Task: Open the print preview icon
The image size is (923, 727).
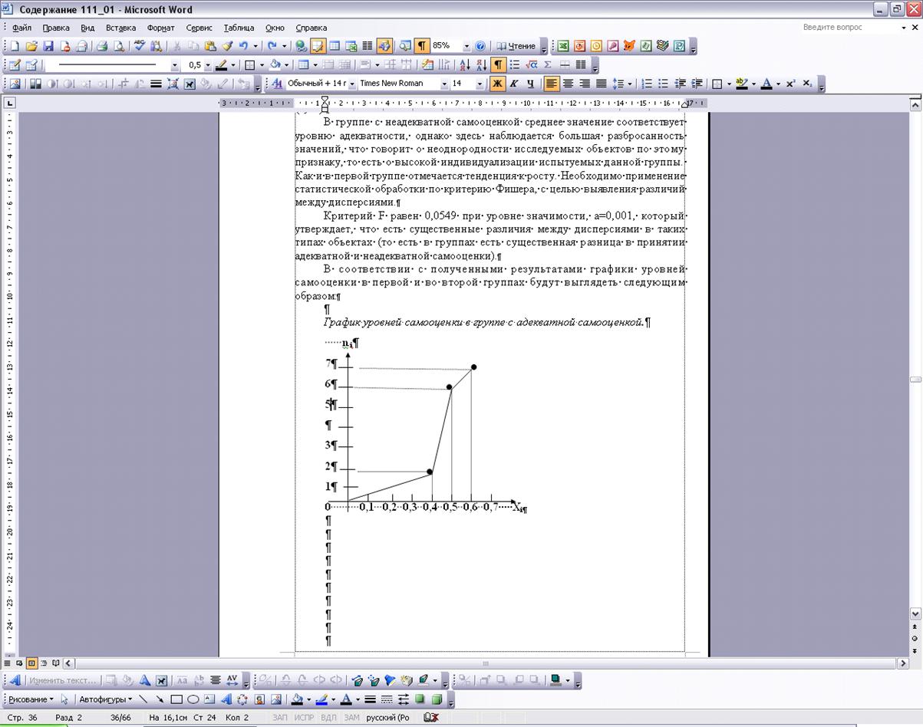Action: pos(118,46)
